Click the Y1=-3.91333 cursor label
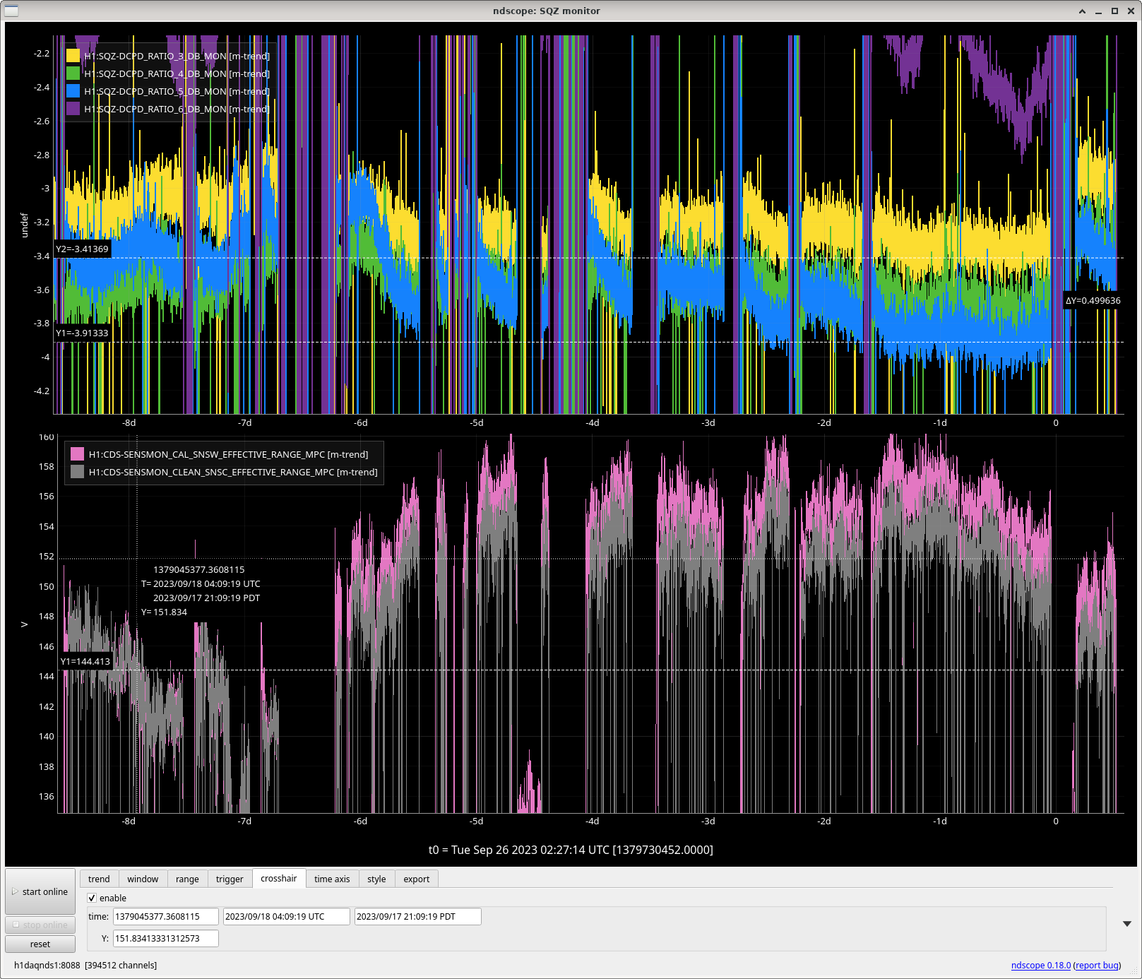This screenshot has height=979, width=1142. [82, 333]
